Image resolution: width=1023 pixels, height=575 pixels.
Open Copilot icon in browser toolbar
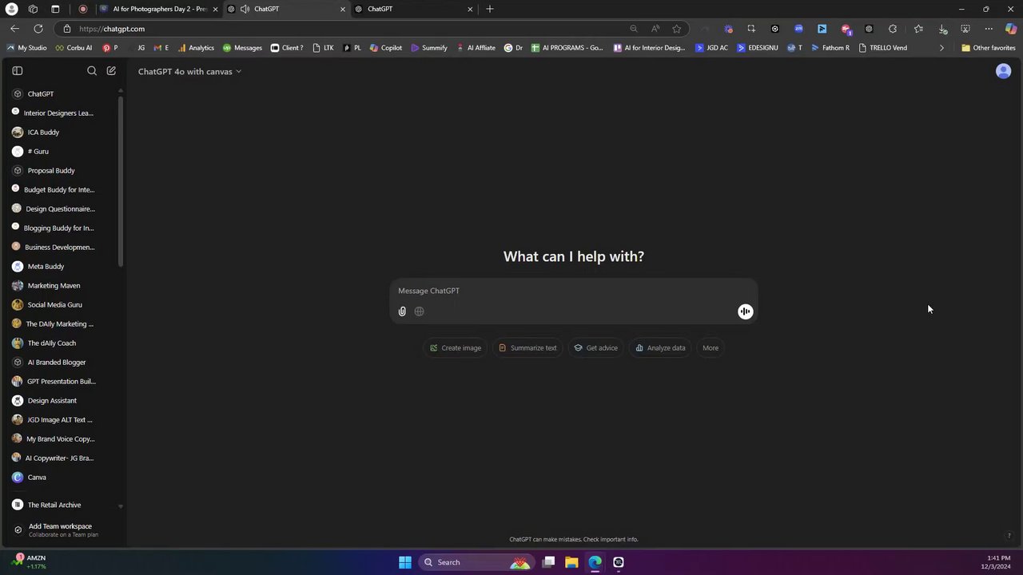(x=1011, y=29)
